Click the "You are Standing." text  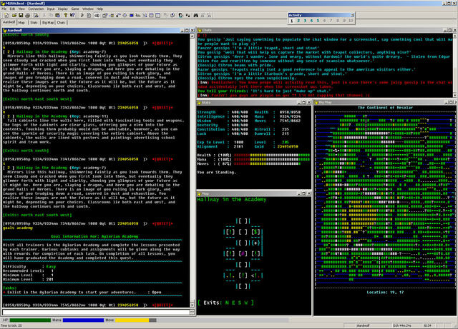pyautogui.click(x=216, y=172)
